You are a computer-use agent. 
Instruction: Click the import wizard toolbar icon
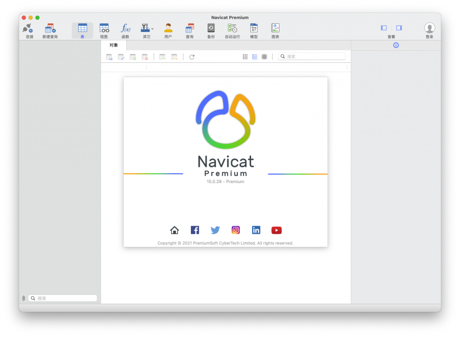[x=163, y=57]
